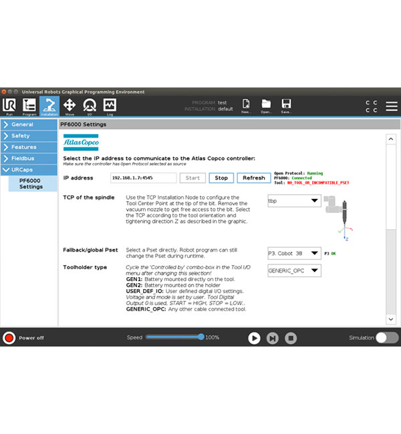The height and width of the screenshot is (434, 401).
Task: Step through the program
Action: coord(273,338)
